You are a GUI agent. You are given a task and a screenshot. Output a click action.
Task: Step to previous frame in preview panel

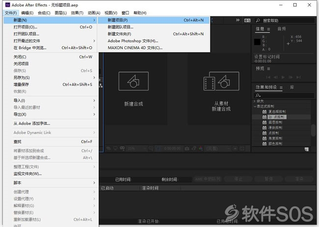pos(276,77)
